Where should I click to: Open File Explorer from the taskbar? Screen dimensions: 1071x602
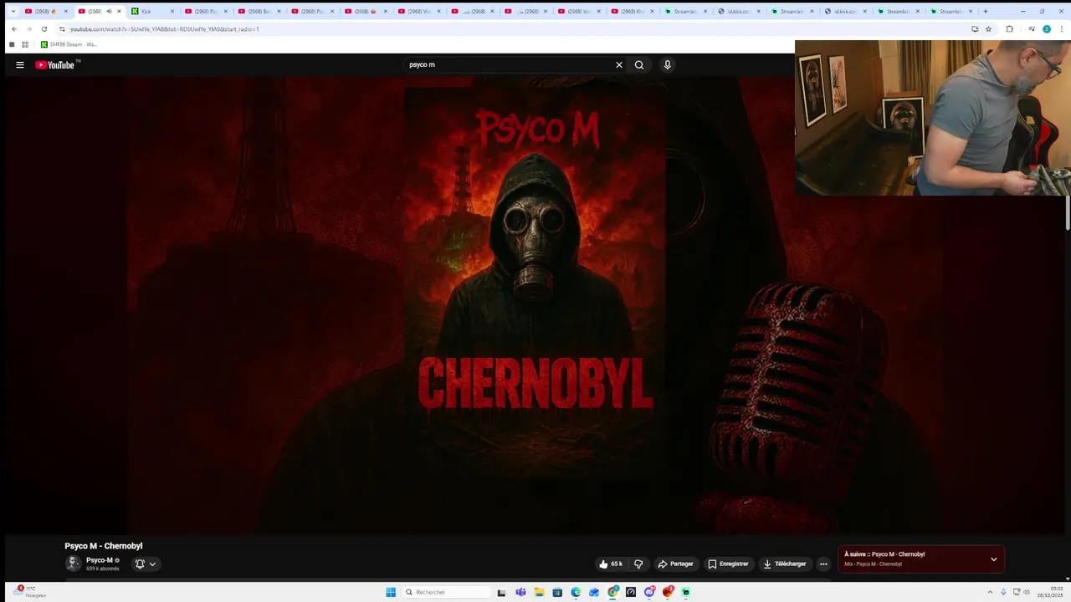click(x=539, y=592)
